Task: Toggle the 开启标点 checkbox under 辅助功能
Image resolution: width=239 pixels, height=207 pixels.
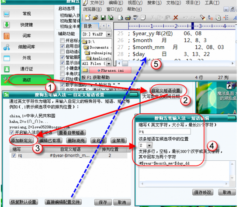Action: click(x=62, y=41)
